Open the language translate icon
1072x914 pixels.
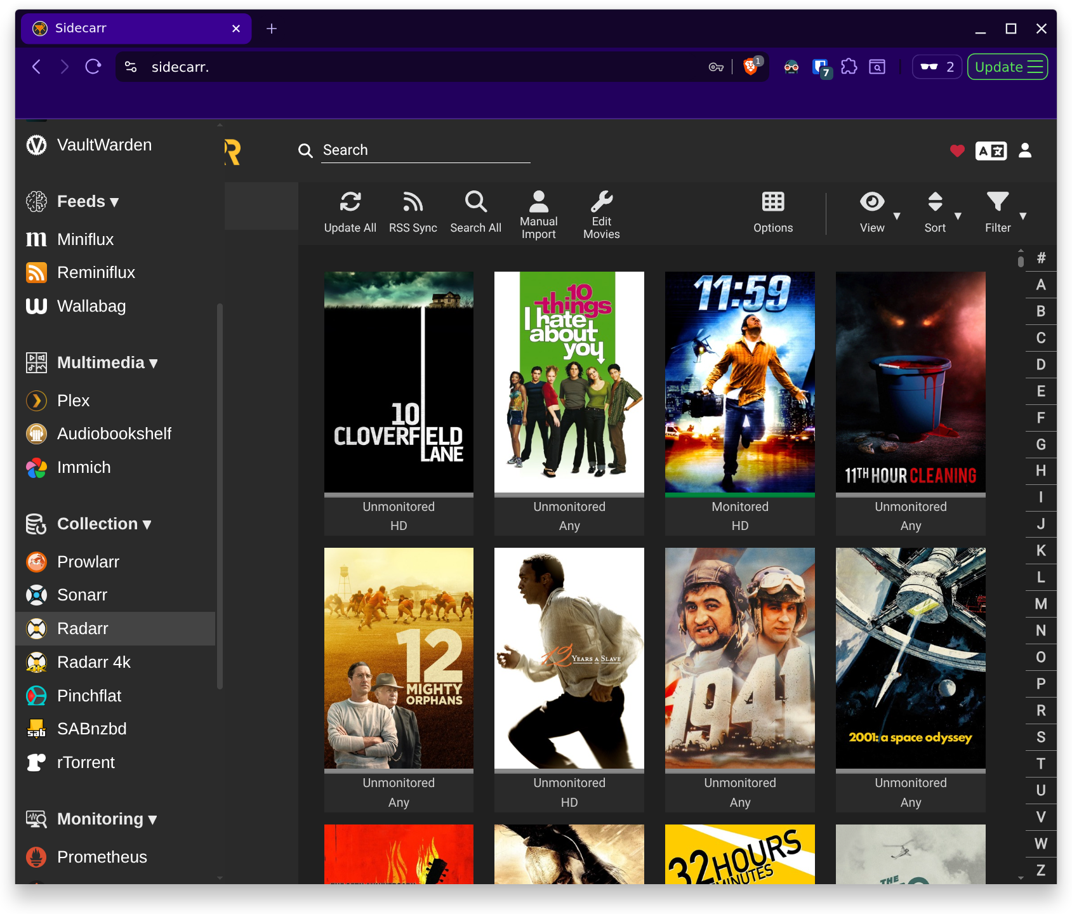991,150
